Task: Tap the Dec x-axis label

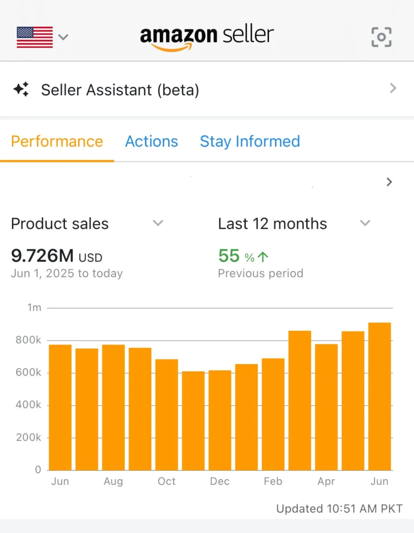Action: (x=220, y=481)
